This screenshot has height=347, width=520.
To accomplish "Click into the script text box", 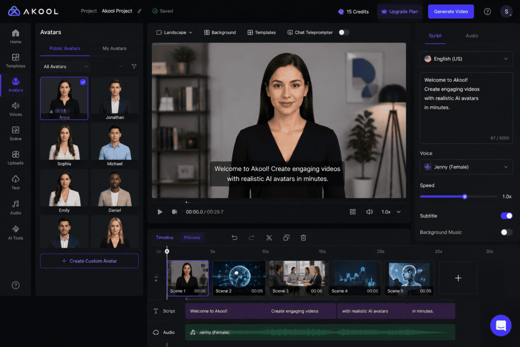I will pyautogui.click(x=466, y=108).
